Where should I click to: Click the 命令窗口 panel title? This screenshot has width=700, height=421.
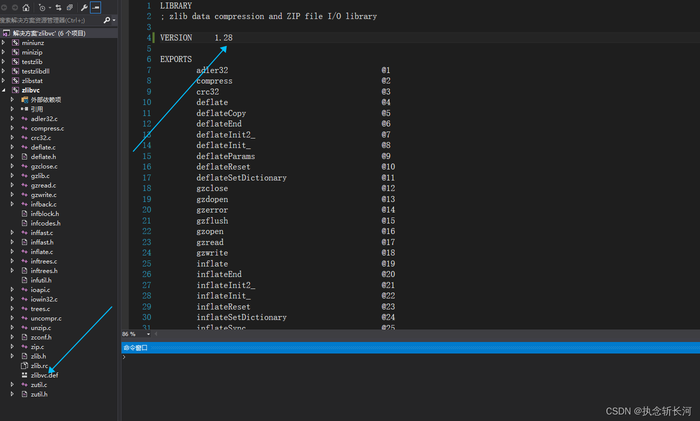pyautogui.click(x=135, y=347)
